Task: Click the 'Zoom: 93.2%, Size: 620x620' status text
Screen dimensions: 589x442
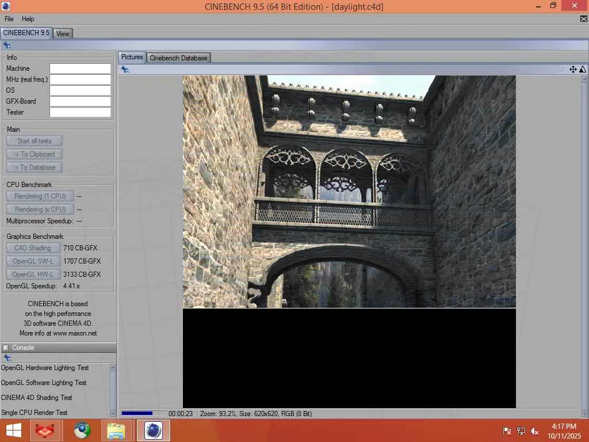Action: click(239, 413)
